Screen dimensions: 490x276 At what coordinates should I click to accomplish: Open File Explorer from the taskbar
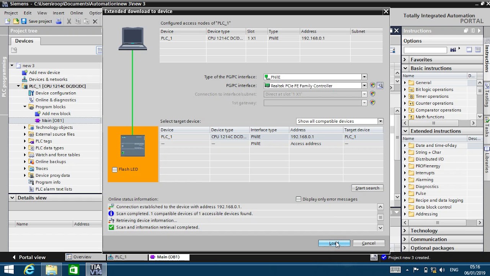pos(51,270)
